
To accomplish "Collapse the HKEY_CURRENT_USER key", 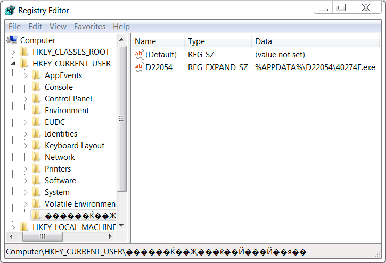I will pyautogui.click(x=13, y=64).
